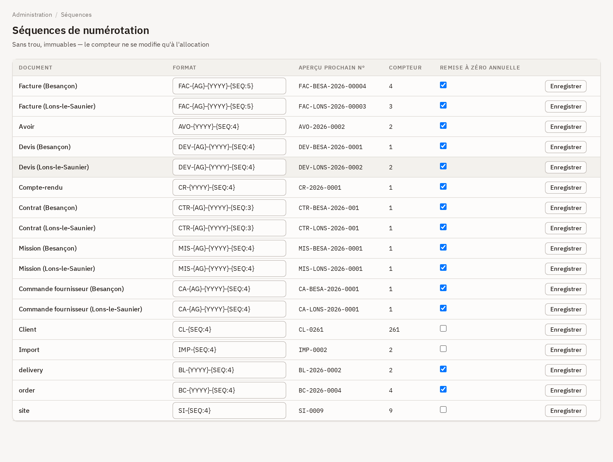The image size is (613, 462).
Task: Edit the AVO-{YYYY}-{SEQ:4} format field
Action: (229, 127)
